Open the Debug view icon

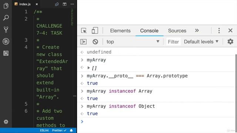(x=6, y=41)
